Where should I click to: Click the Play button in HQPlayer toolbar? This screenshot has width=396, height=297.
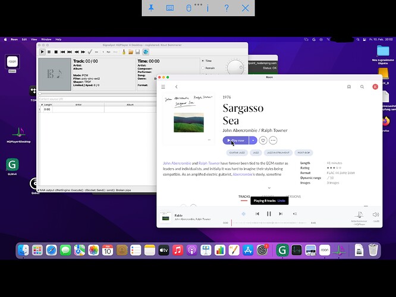point(42,52)
